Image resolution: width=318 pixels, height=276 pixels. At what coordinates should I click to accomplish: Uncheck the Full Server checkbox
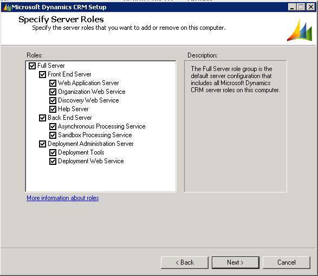coord(32,66)
